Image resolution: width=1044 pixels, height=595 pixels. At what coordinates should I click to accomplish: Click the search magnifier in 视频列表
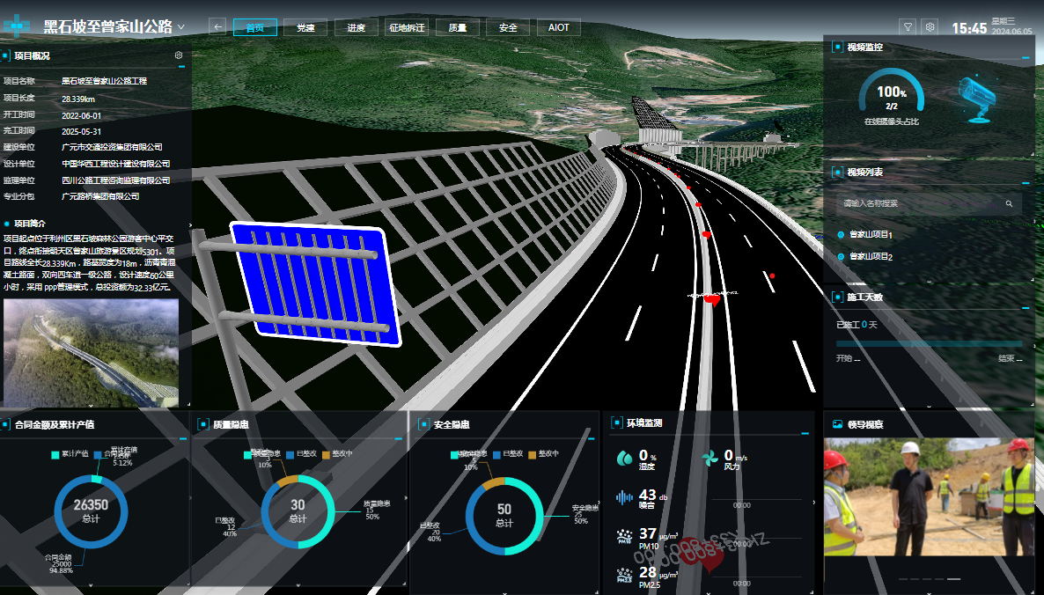(1009, 203)
